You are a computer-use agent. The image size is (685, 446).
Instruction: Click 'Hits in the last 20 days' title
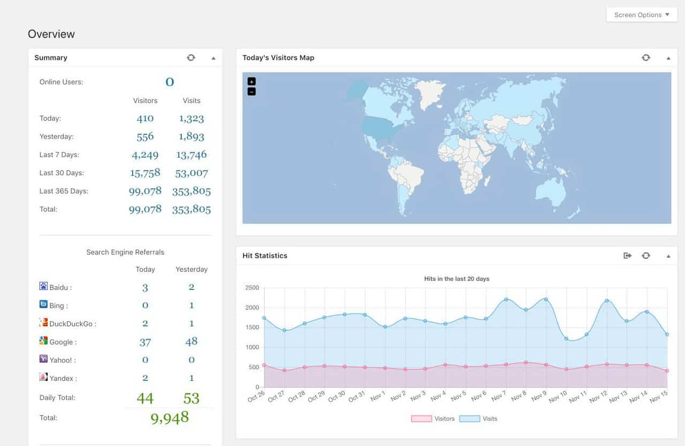456,279
